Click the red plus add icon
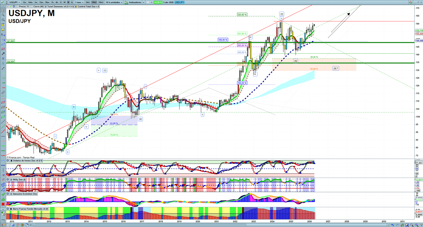 click(8, 6)
